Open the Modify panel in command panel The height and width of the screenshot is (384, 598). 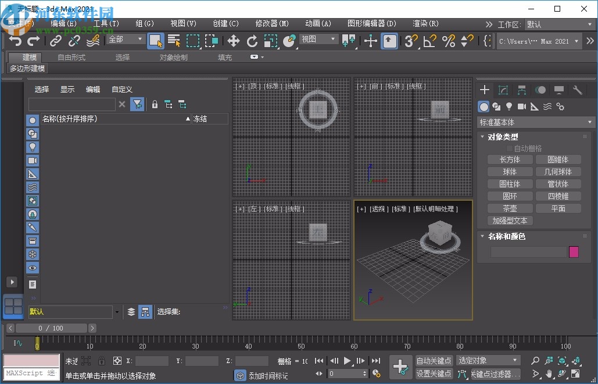[503, 90]
